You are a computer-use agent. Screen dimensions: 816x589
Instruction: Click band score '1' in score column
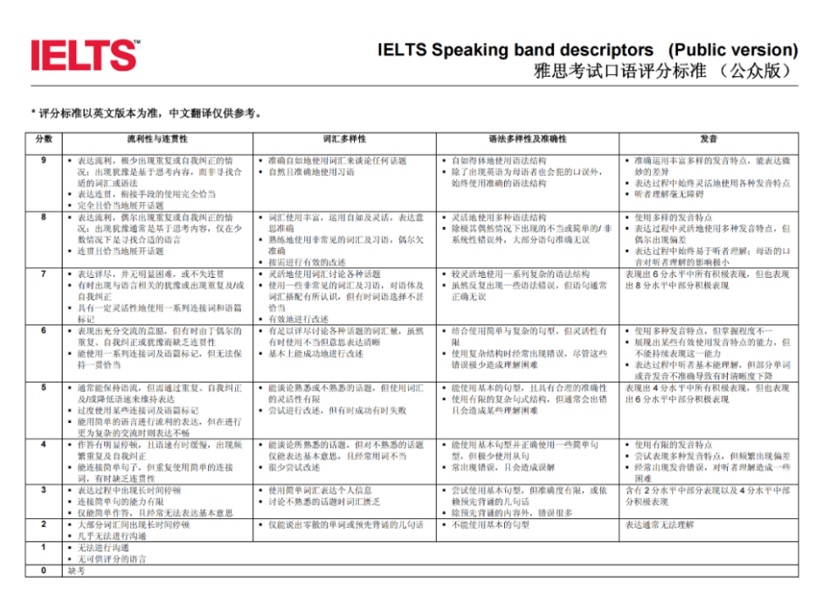[x=44, y=547]
